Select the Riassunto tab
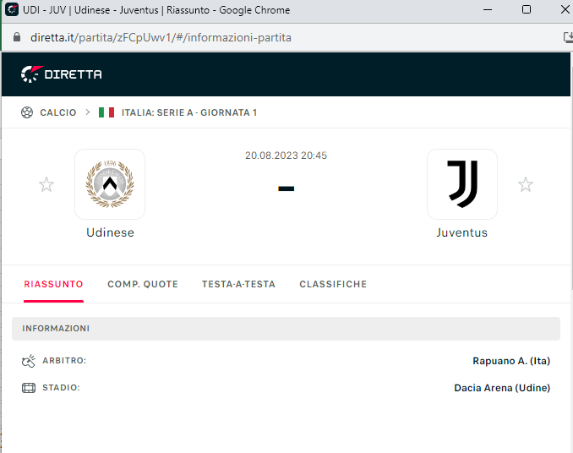 tap(53, 284)
